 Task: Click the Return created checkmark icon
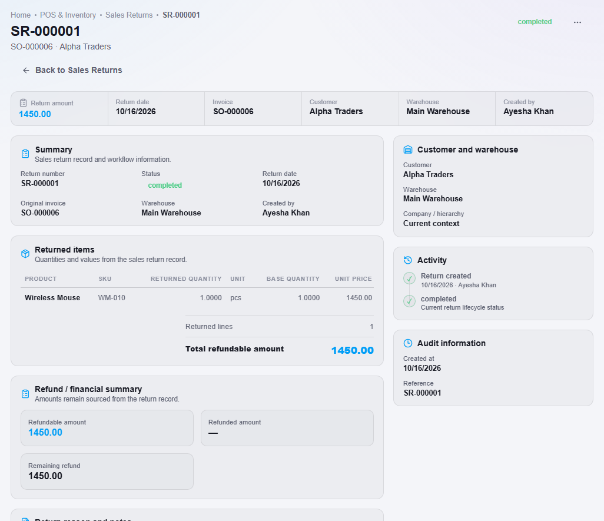coord(409,278)
